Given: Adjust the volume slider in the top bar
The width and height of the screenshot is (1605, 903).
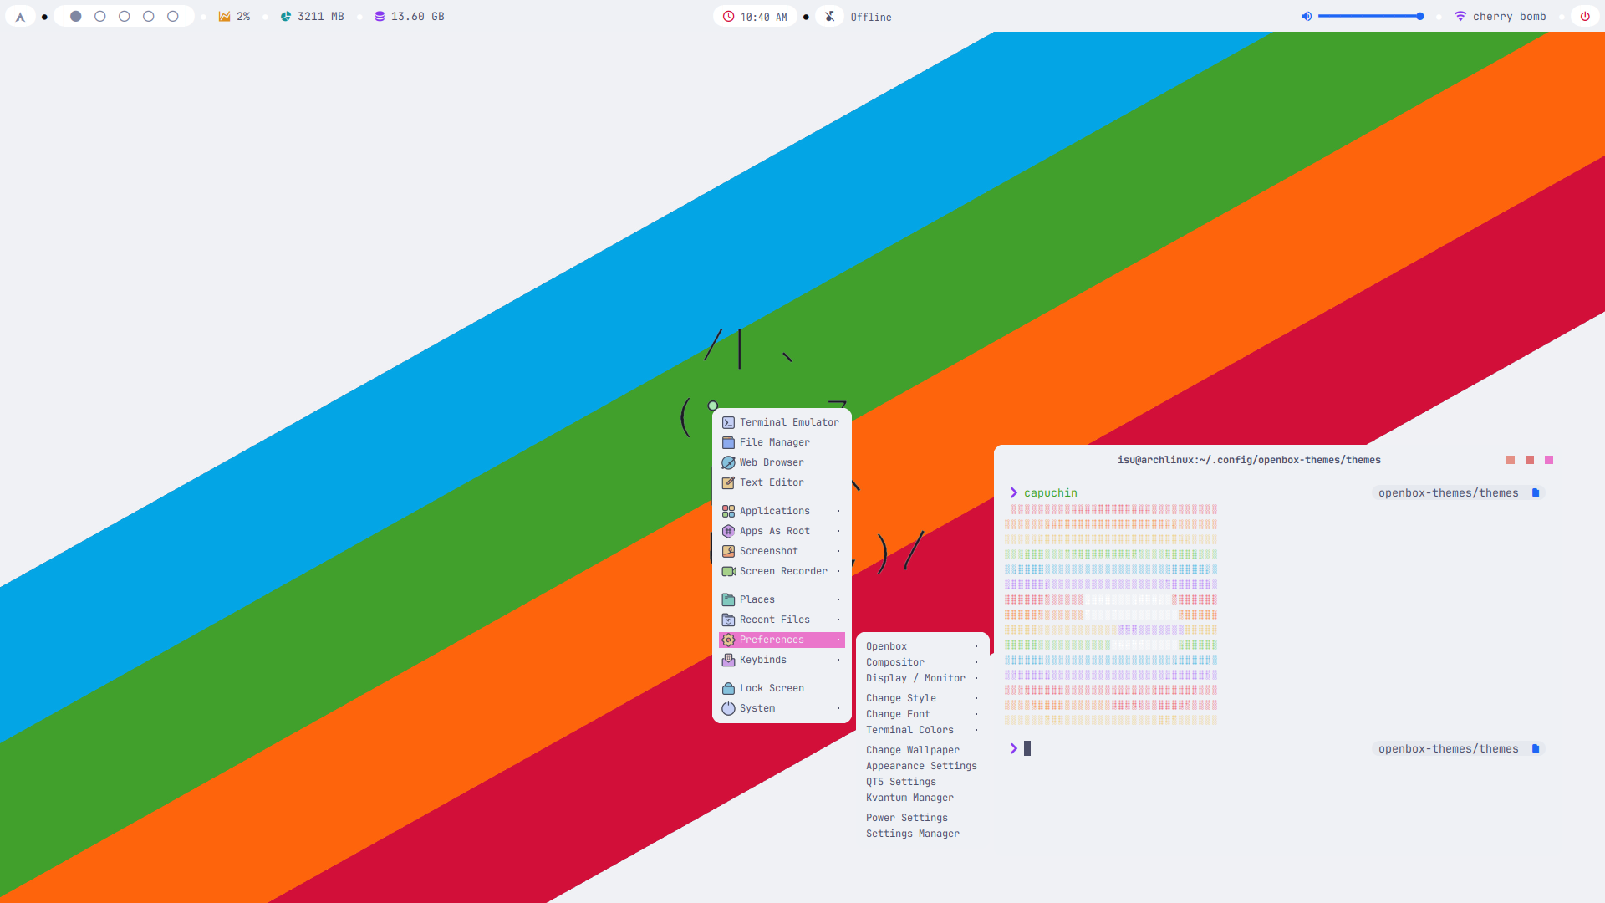Looking at the screenshot, I should tap(1369, 17).
